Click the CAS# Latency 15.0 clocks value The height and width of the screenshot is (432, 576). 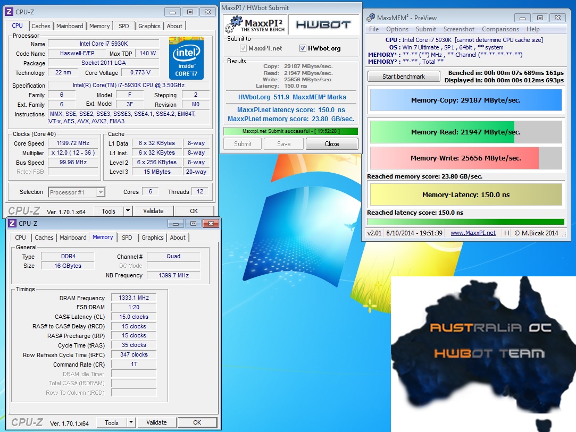133,316
